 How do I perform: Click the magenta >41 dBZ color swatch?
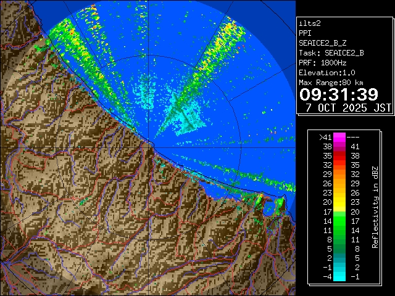(340, 137)
